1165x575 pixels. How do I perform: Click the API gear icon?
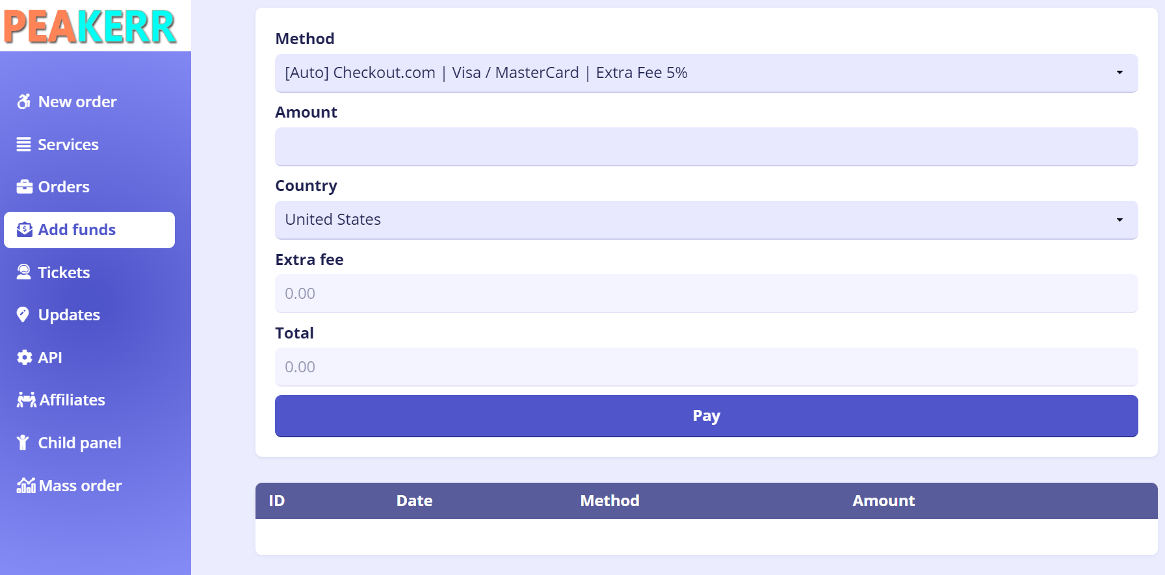pos(25,357)
